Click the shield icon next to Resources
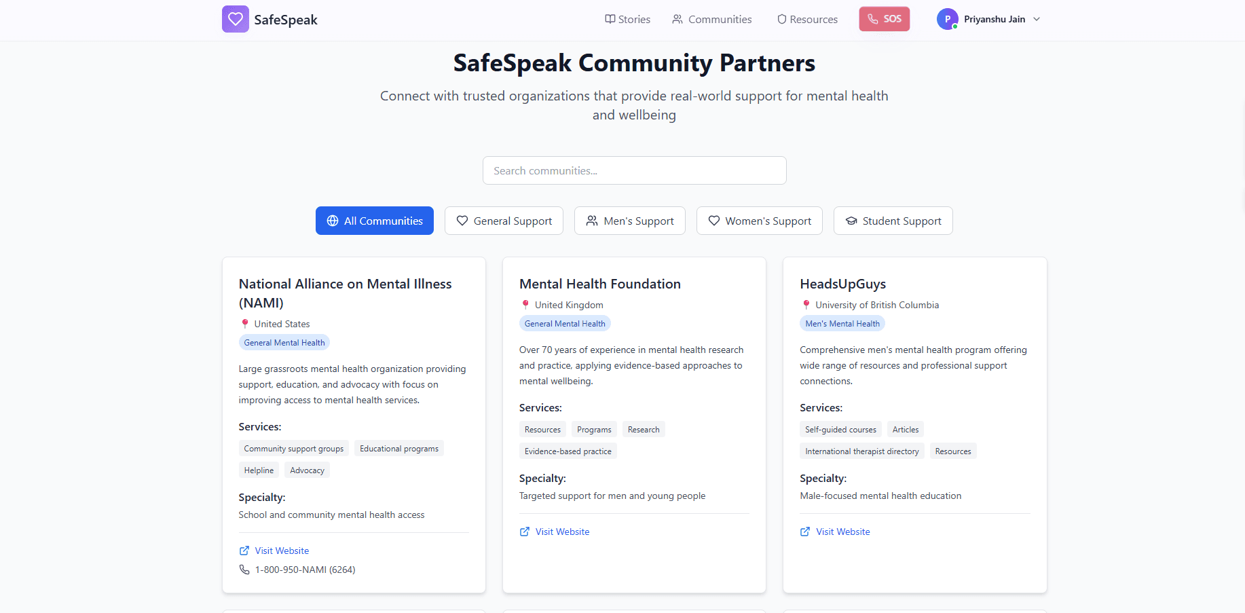This screenshot has width=1245, height=613. tap(781, 19)
